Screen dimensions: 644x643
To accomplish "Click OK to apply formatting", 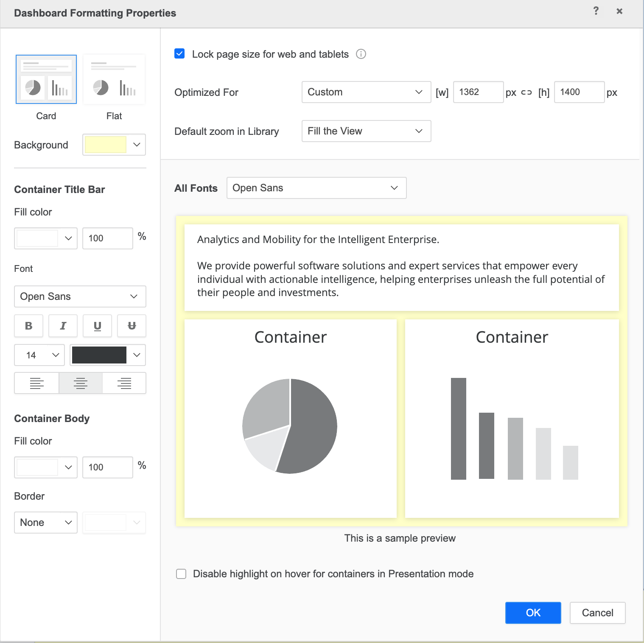I will (x=533, y=613).
